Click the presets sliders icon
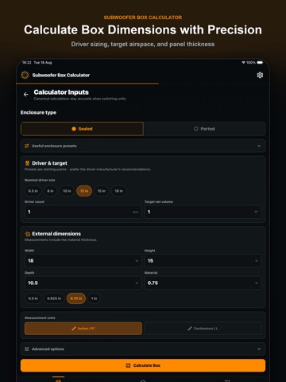286x382 pixels. click(x=27, y=146)
